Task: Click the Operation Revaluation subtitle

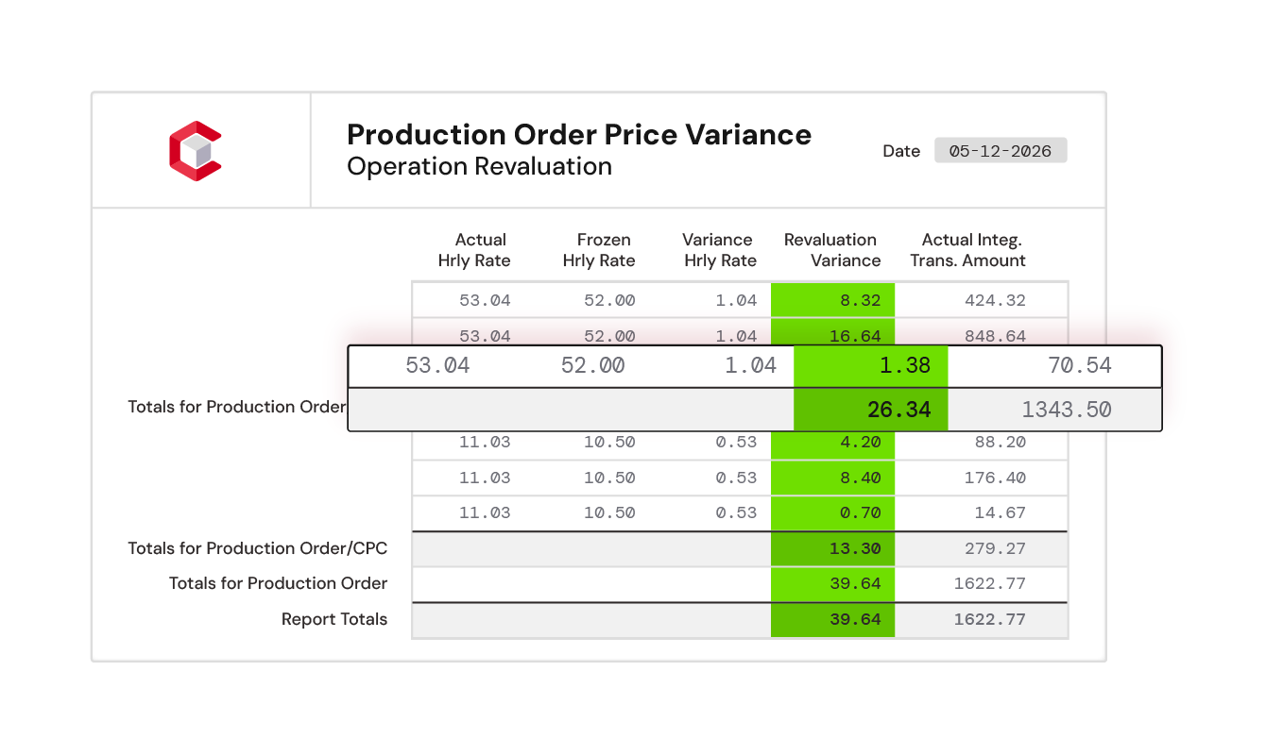Action: pos(479,167)
